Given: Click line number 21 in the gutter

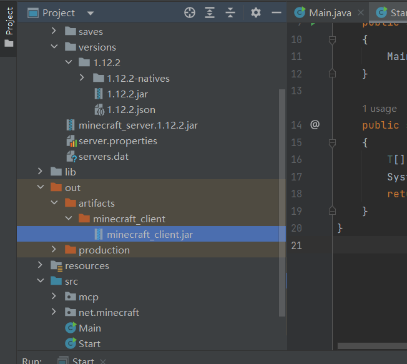Looking at the screenshot, I should [297, 245].
